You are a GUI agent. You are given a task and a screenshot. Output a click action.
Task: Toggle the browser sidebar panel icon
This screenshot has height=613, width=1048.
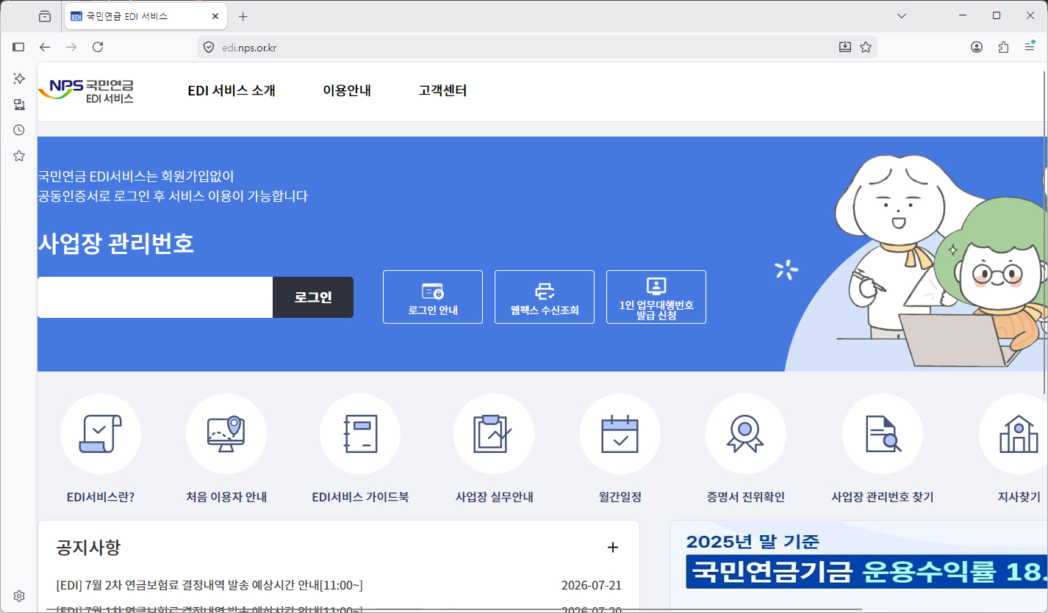coord(19,47)
